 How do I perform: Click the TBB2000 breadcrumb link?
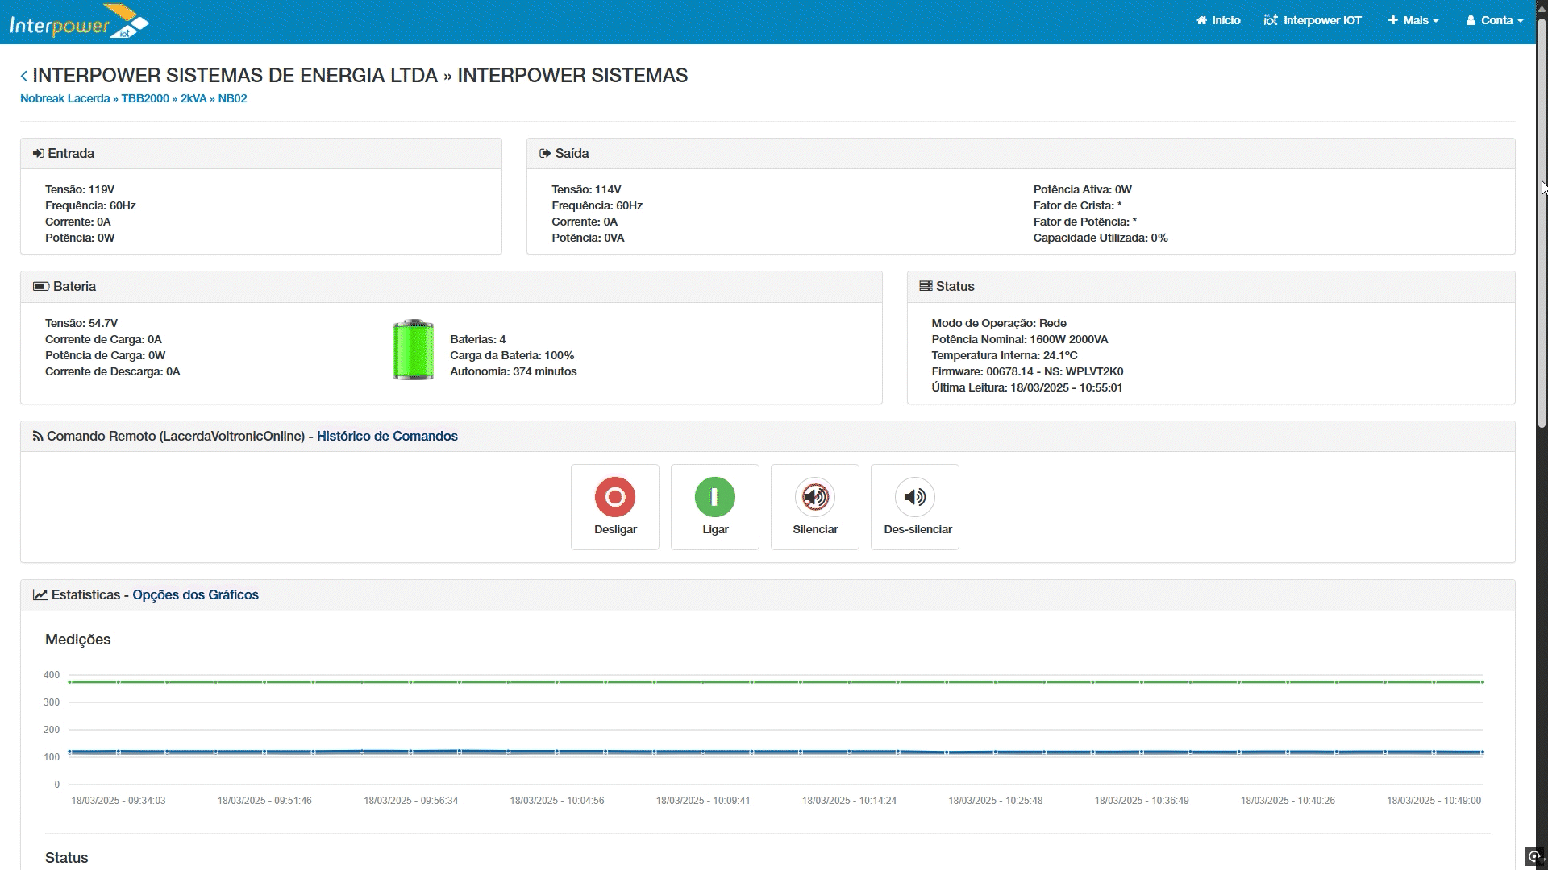click(145, 98)
